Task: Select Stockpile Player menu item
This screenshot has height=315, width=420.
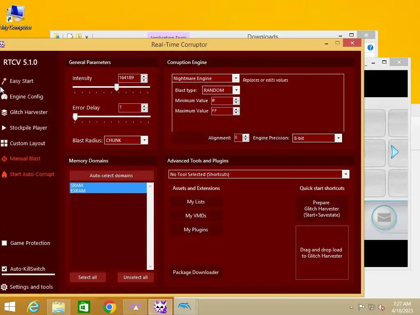Action: [x=28, y=128]
